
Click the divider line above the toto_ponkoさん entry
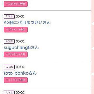(x=45, y=61)
